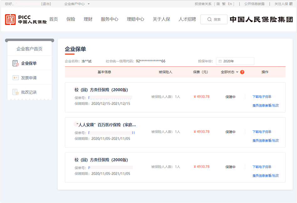Click the PICC red logo icon

tap(10, 19)
